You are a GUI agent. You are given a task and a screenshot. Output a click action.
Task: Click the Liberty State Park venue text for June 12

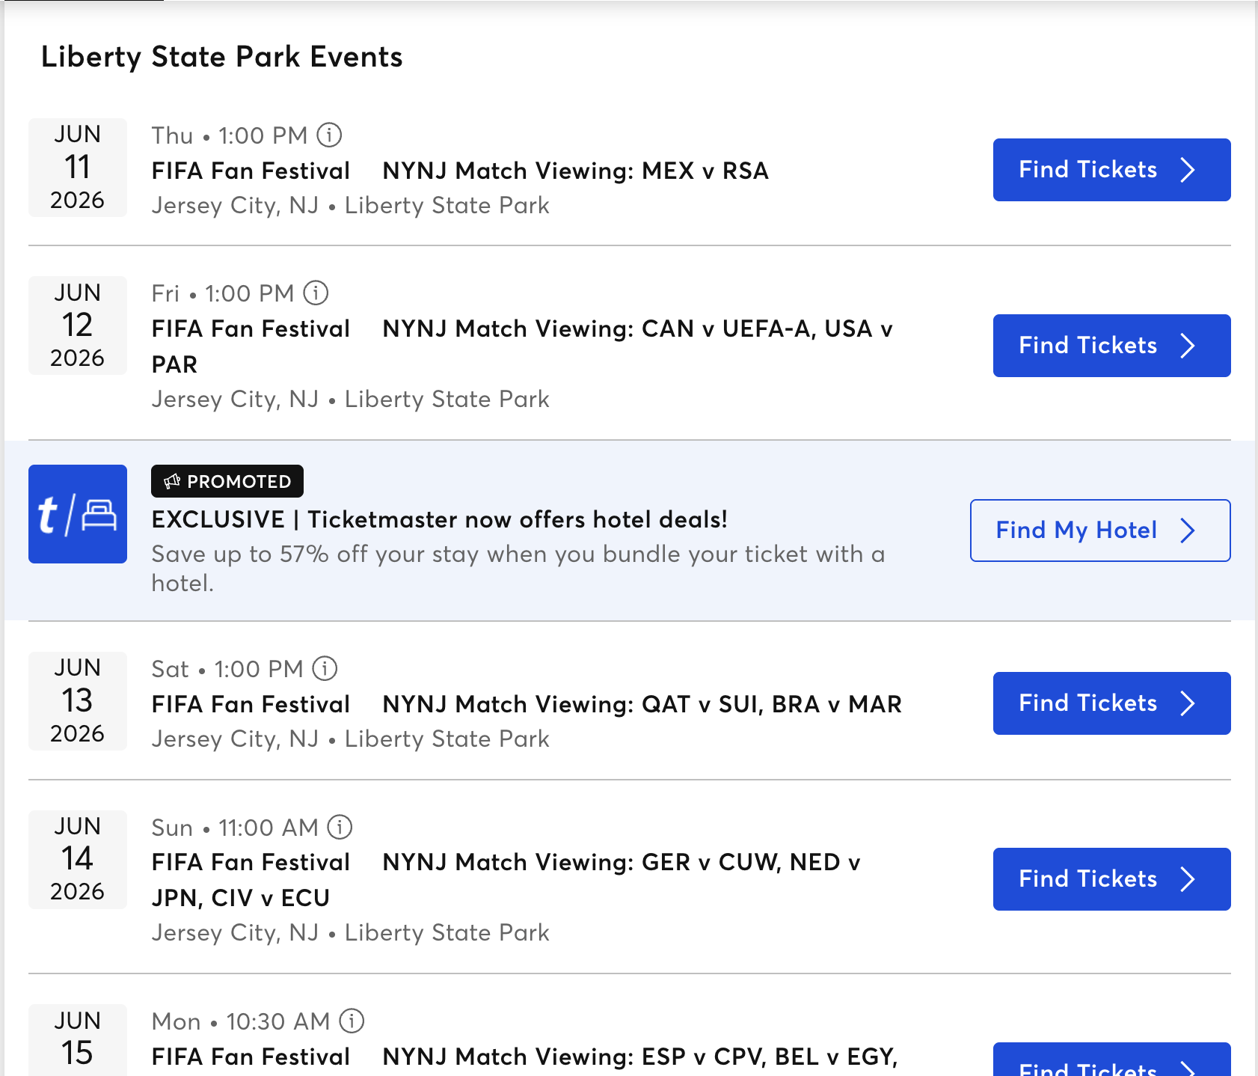(447, 399)
